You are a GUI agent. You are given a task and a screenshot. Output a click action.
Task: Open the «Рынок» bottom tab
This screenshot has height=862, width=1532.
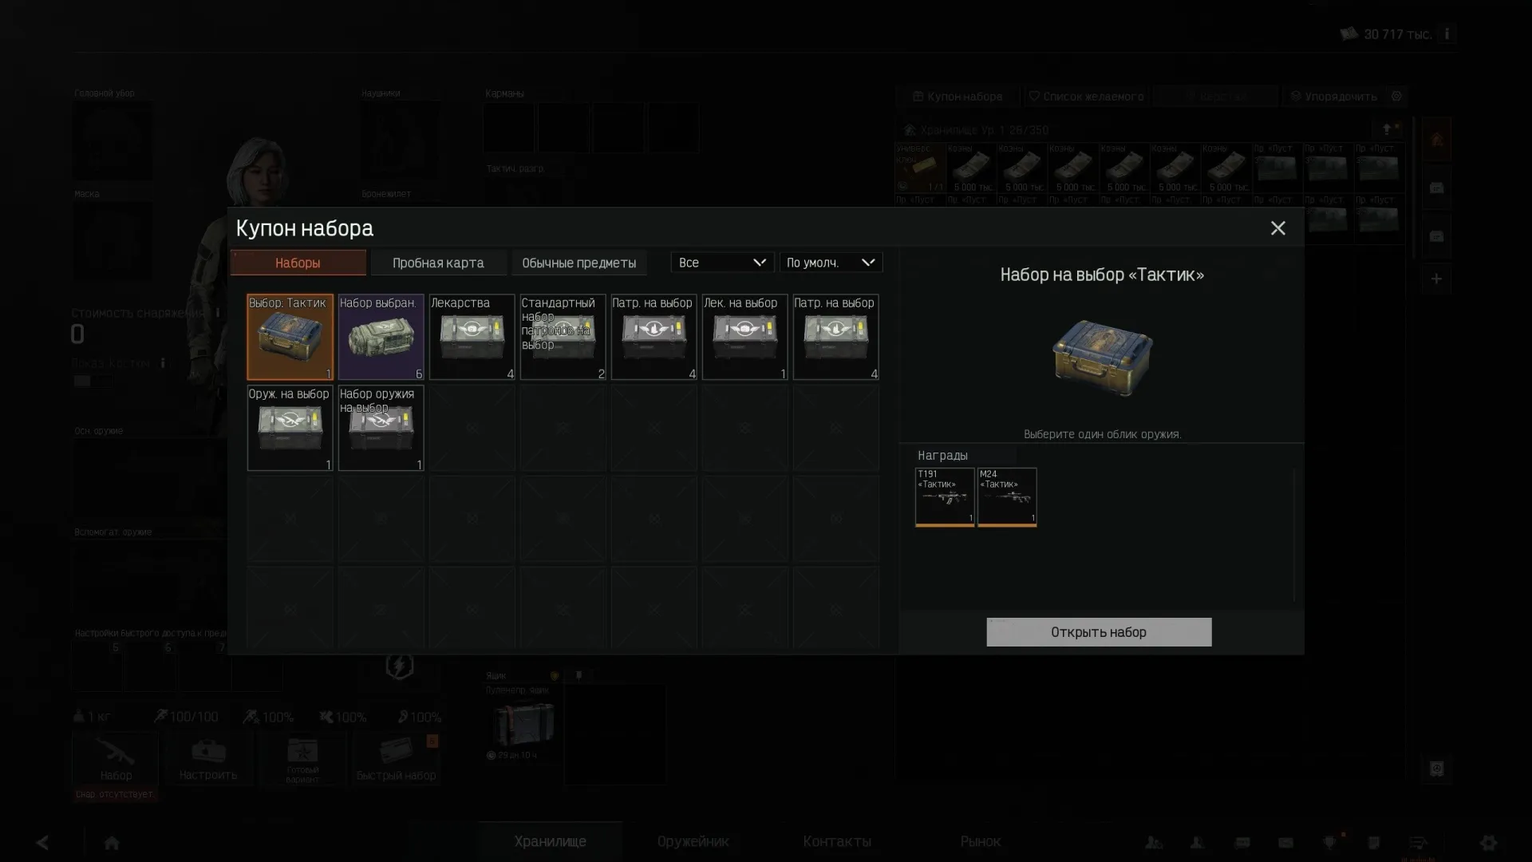coord(981,841)
